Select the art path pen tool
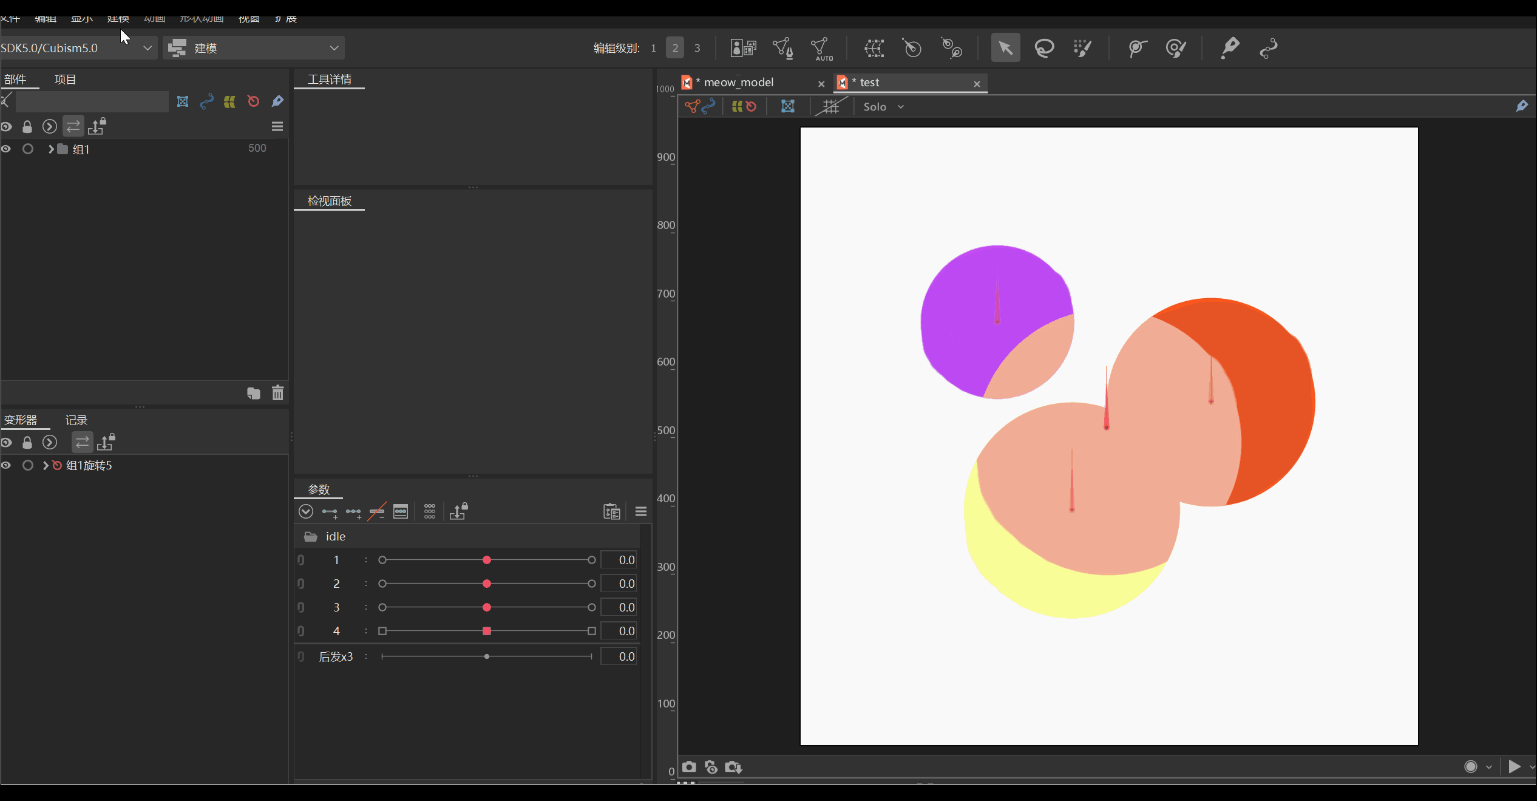Screen dimensions: 1537x801 [x=1230, y=48]
